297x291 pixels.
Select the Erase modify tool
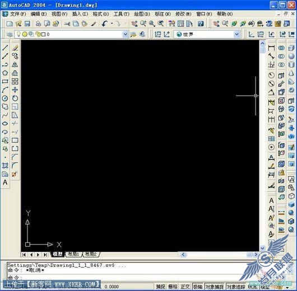15,48
